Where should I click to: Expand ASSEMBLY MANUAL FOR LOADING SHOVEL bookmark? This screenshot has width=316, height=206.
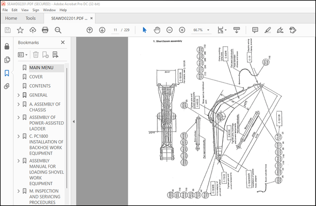click(x=18, y=161)
